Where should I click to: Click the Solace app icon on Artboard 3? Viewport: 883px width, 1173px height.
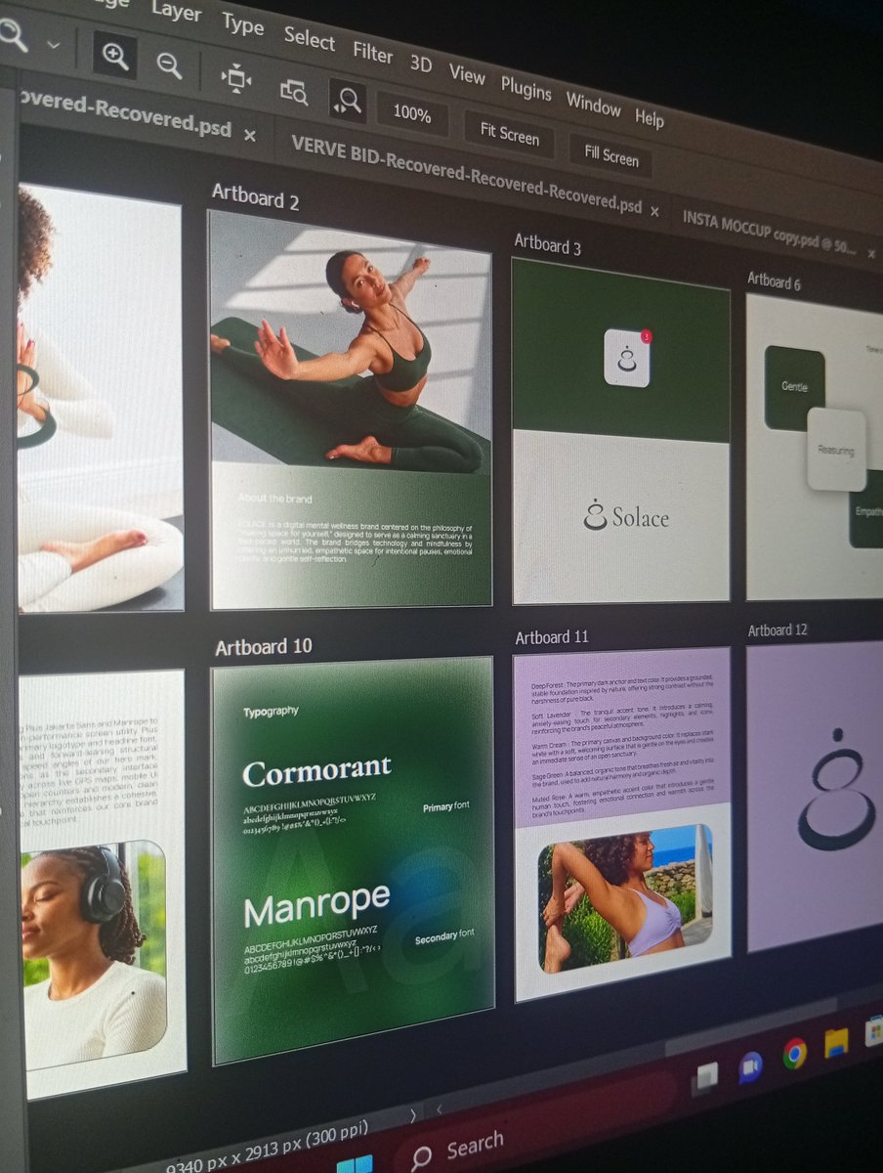click(x=627, y=357)
